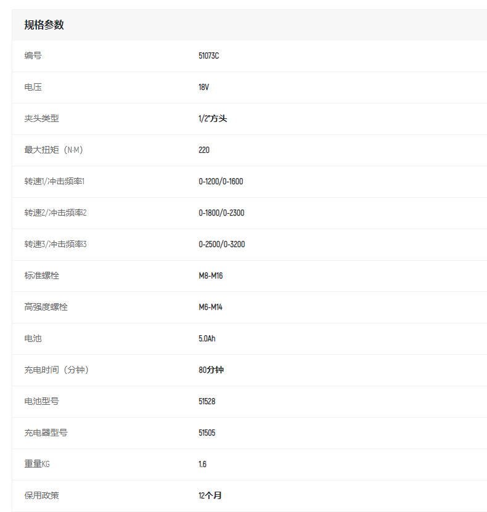This screenshot has height=512, width=487.
Task: Select the 12个月 warranty value
Action: coord(210,496)
